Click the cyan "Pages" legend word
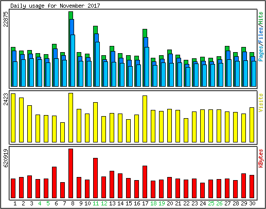The image size is (266, 209). click(261, 54)
